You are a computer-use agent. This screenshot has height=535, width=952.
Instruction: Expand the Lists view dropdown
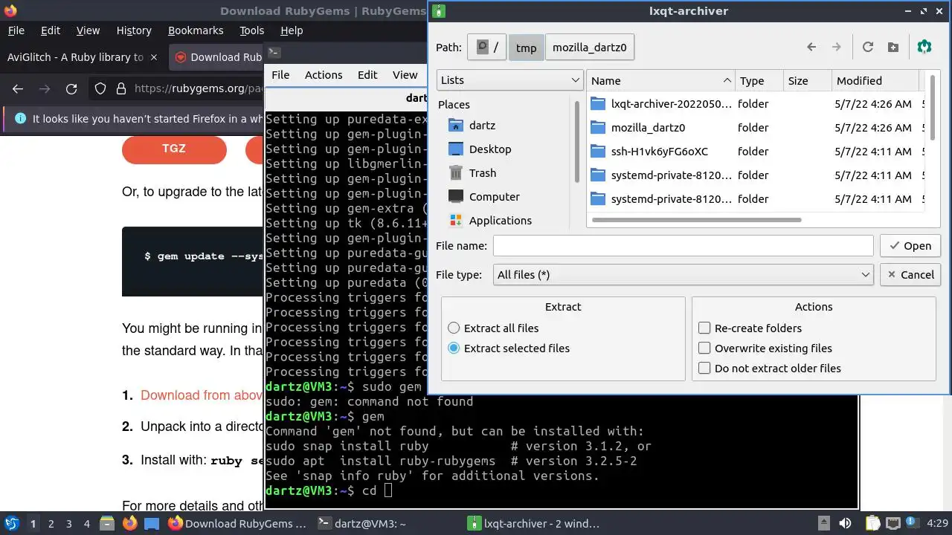510,80
